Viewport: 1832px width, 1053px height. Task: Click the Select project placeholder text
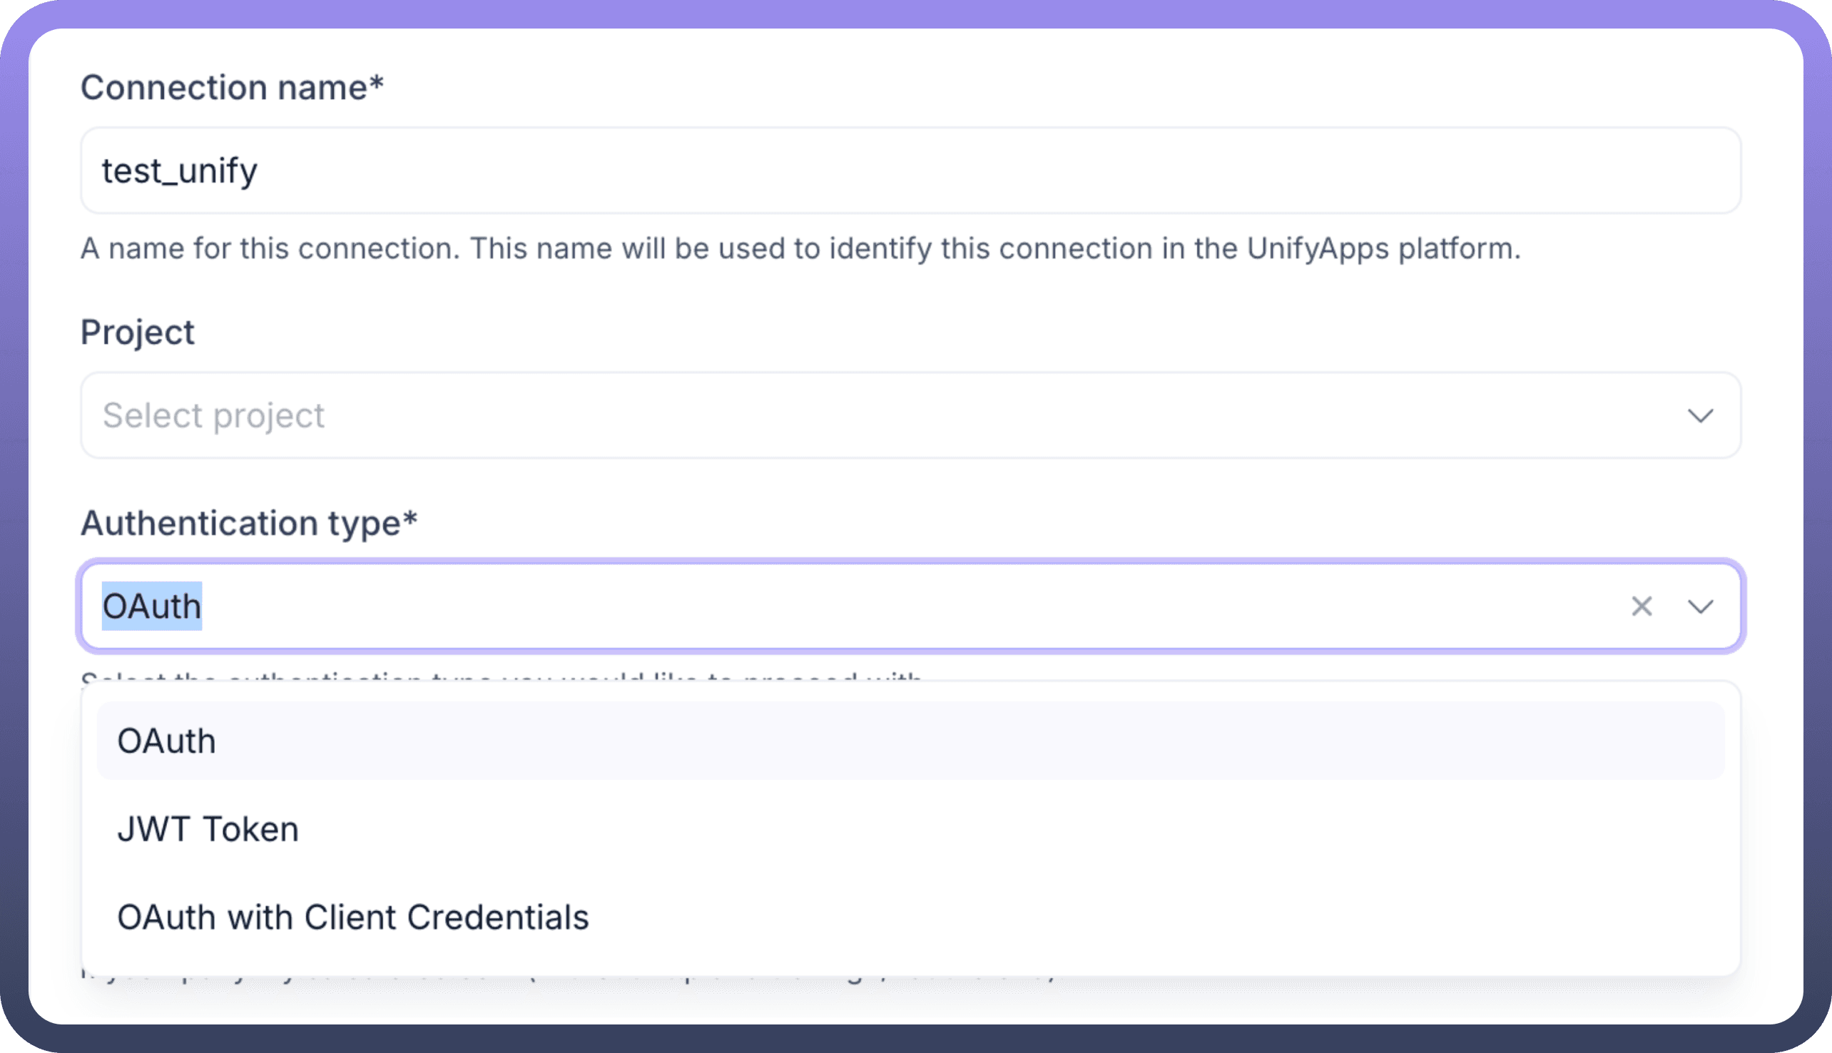(x=213, y=415)
